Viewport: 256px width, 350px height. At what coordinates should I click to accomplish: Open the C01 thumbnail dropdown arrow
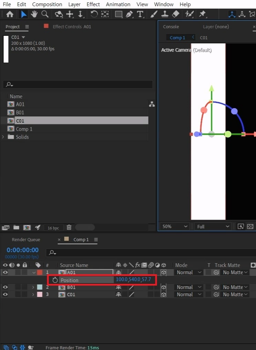[23, 37]
